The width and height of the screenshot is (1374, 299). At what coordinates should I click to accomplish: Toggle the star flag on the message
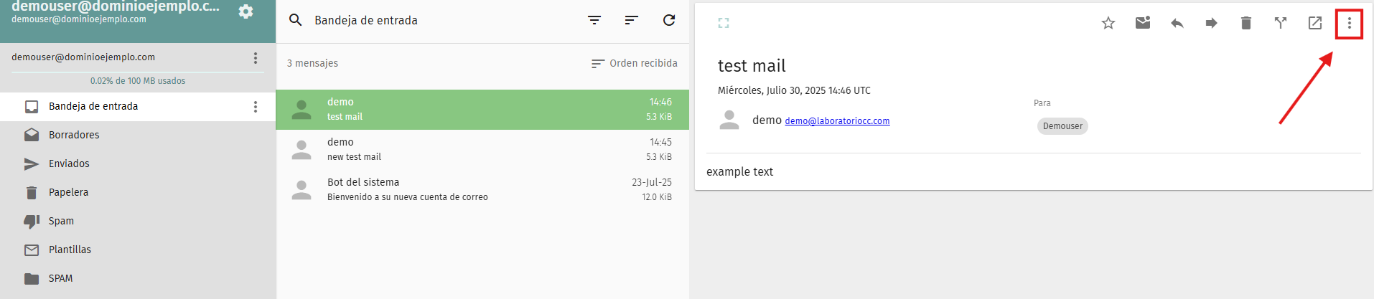pos(1108,23)
